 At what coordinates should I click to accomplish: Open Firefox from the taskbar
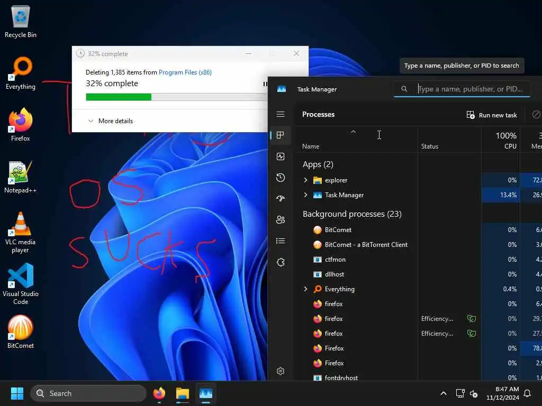159,393
